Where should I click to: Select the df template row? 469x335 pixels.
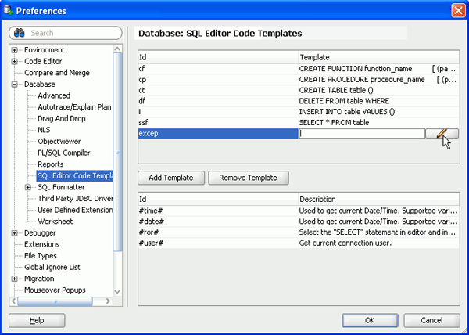tap(299, 101)
